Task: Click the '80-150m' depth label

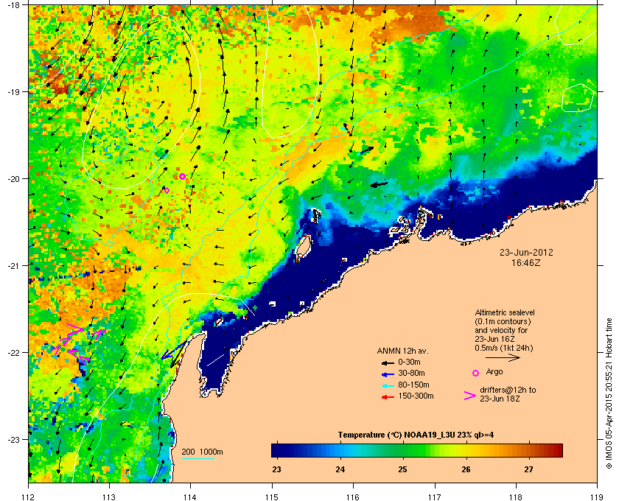Action: [413, 385]
